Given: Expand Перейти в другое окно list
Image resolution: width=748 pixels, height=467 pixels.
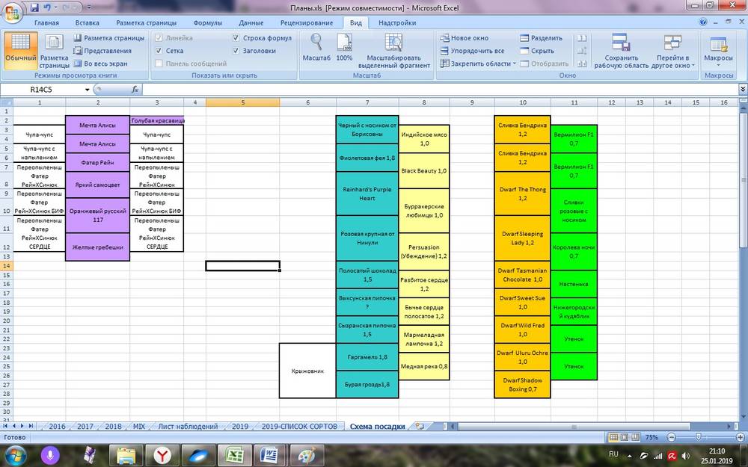Looking at the screenshot, I should pos(672,49).
